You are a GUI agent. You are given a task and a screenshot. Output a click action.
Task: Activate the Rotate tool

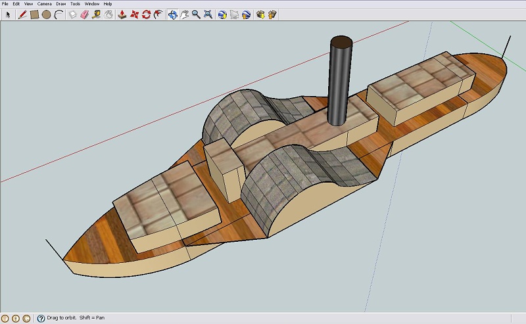coord(146,14)
